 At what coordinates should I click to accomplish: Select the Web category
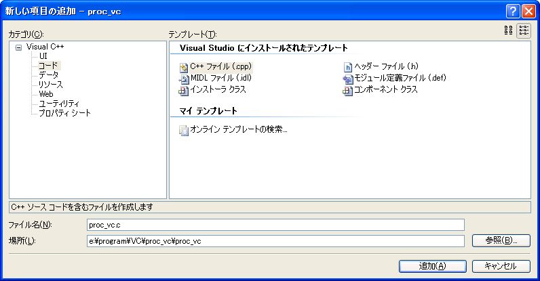tap(46, 94)
